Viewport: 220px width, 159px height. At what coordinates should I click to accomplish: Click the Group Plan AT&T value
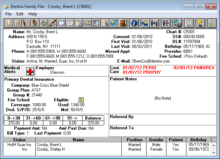36,90
